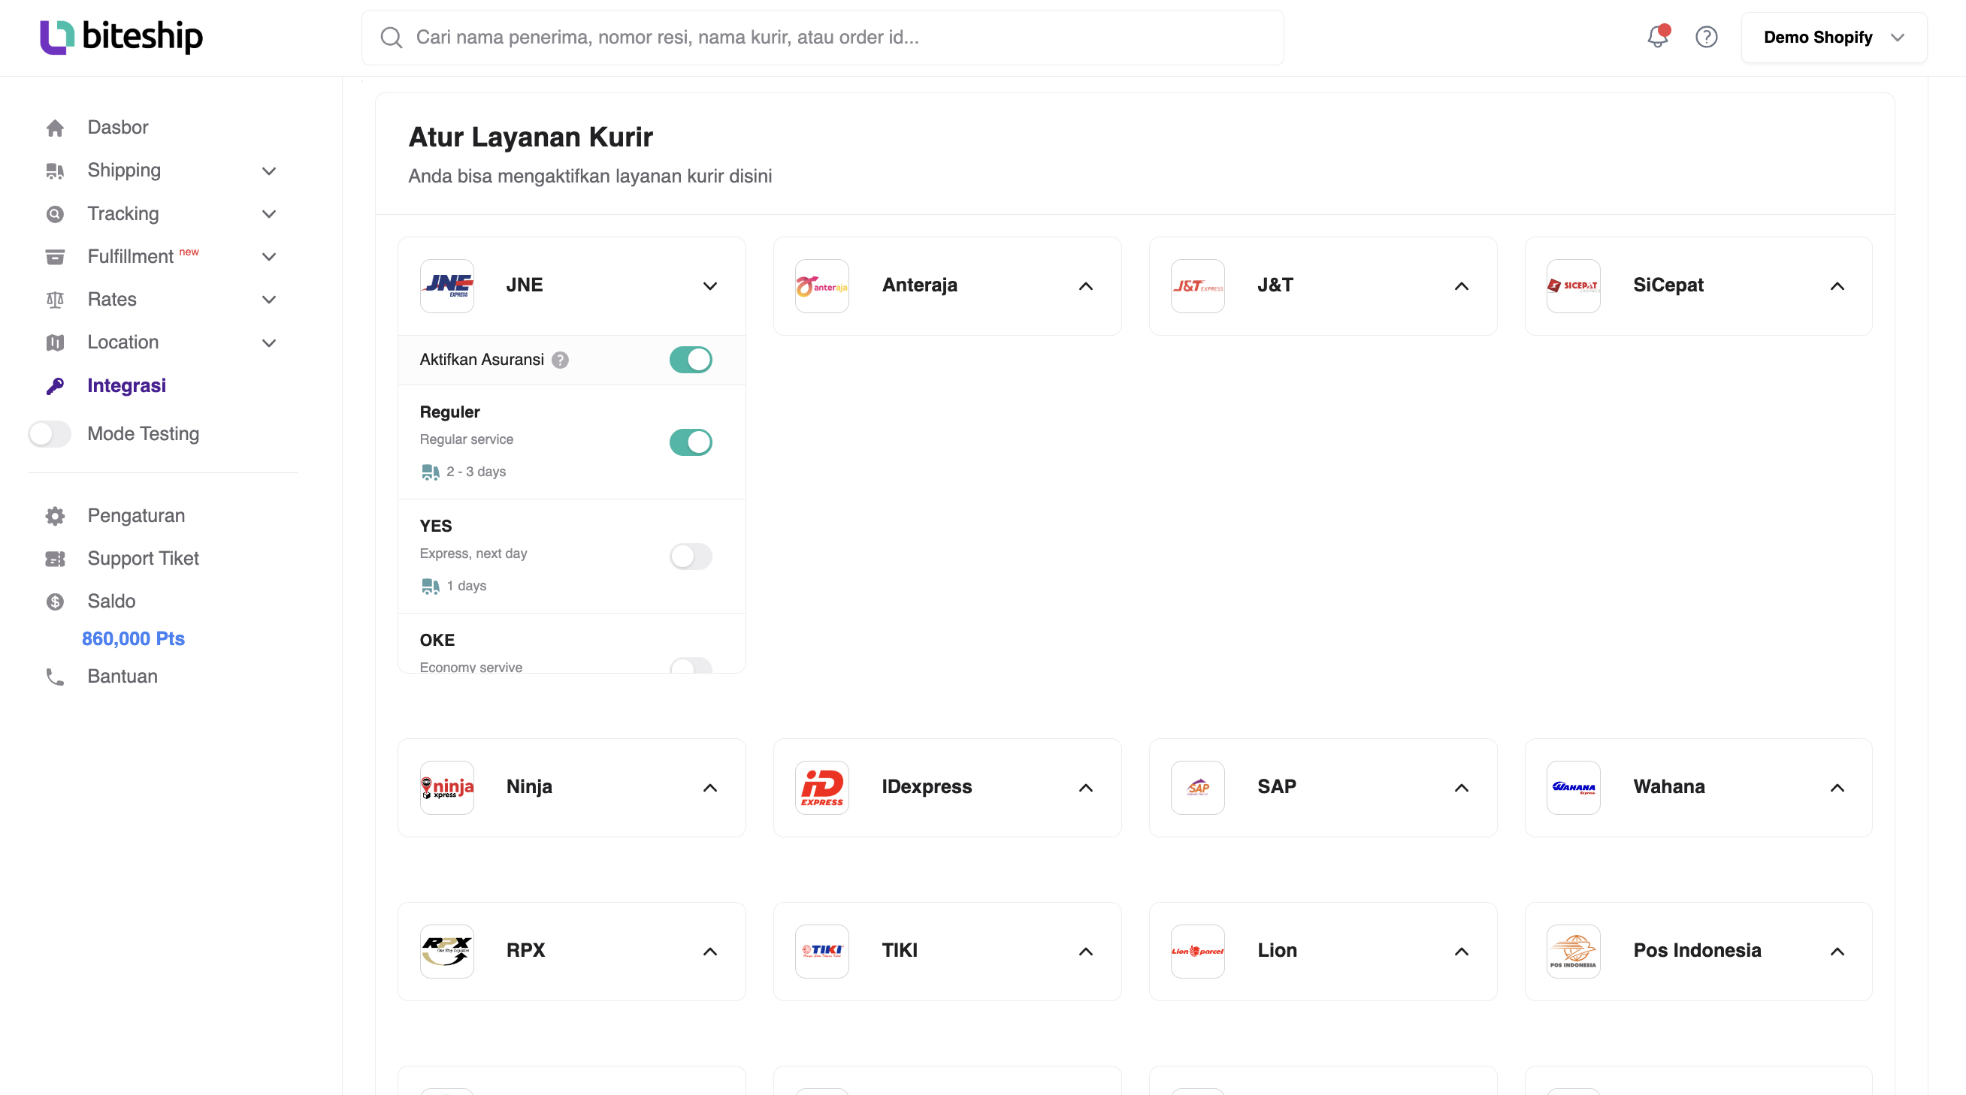1966x1095 pixels.
Task: Click the Anteraja courier logo
Action: point(822,286)
